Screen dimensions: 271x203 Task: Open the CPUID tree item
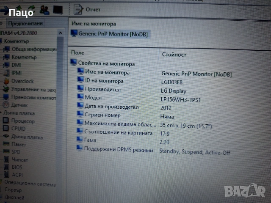pyautogui.click(x=14, y=129)
